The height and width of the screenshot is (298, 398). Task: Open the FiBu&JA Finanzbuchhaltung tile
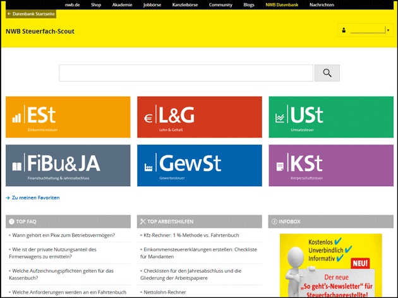68,165
